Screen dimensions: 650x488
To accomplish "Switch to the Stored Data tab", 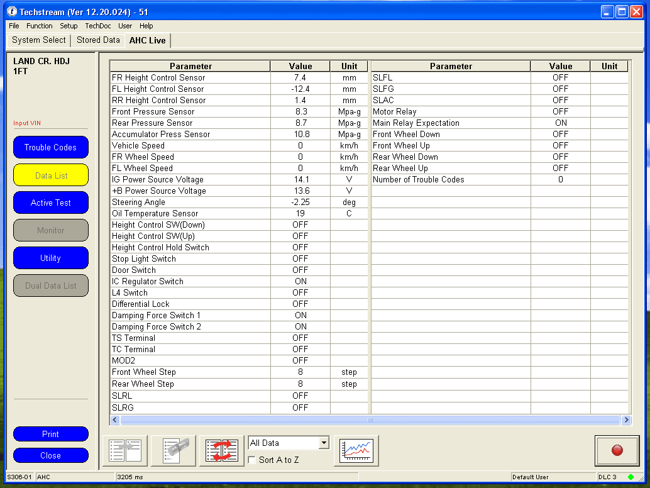I will pyautogui.click(x=98, y=40).
